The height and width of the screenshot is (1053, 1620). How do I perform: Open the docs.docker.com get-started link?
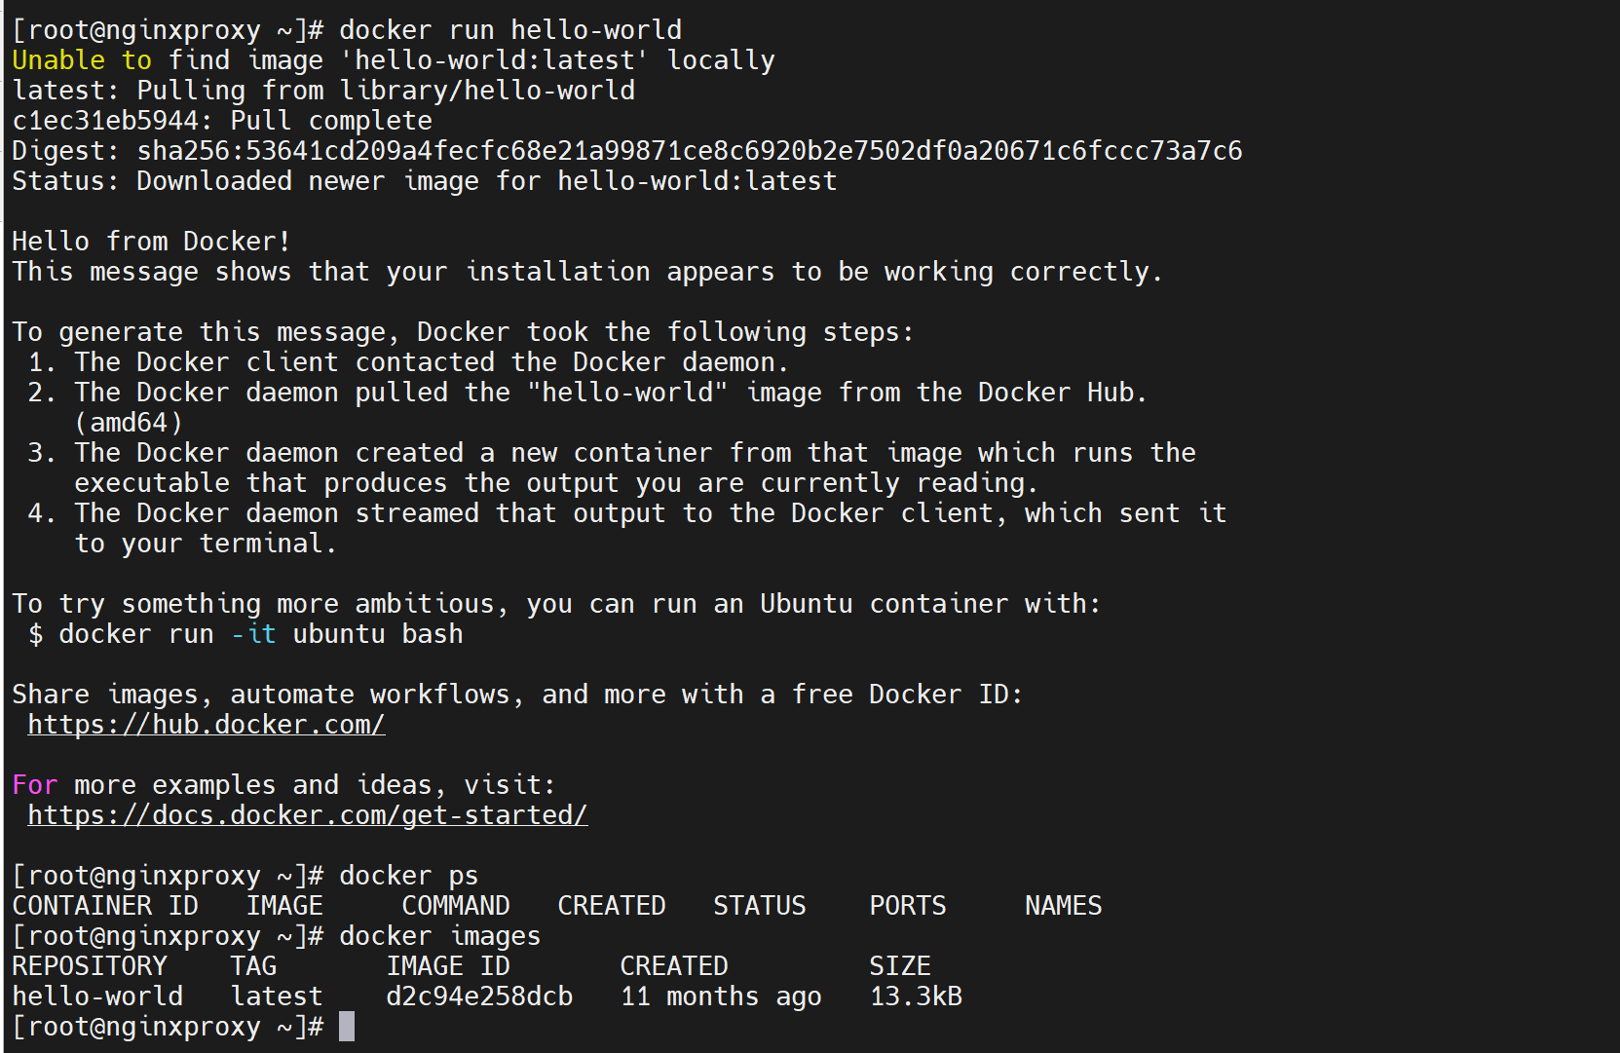307,815
